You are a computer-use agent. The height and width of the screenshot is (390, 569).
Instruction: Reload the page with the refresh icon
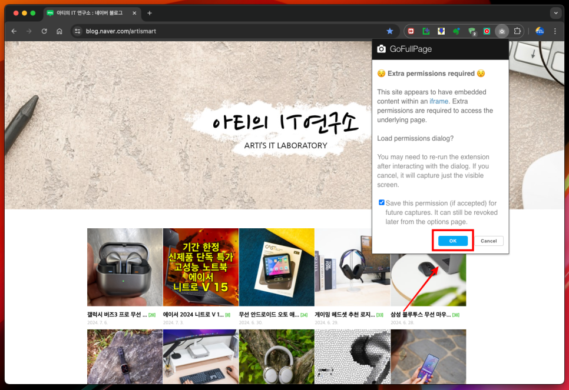click(44, 31)
